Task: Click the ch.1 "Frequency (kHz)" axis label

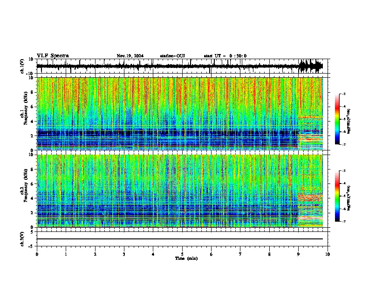Action: click(26, 108)
